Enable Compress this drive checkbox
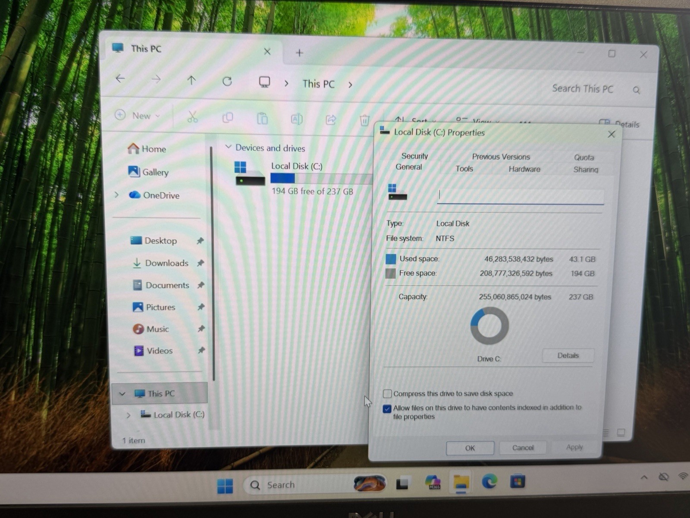 click(387, 394)
